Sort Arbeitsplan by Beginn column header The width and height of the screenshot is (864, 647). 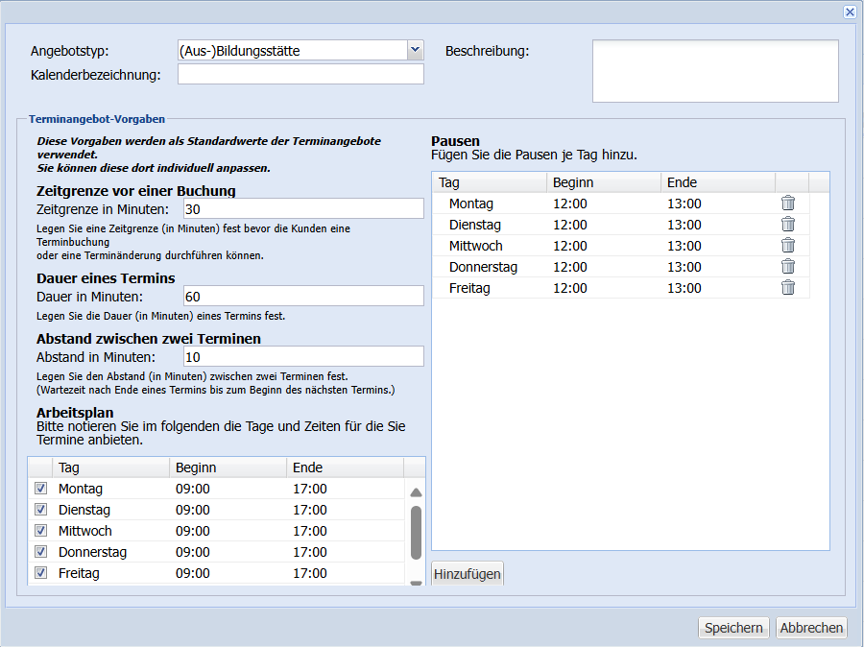(x=227, y=467)
